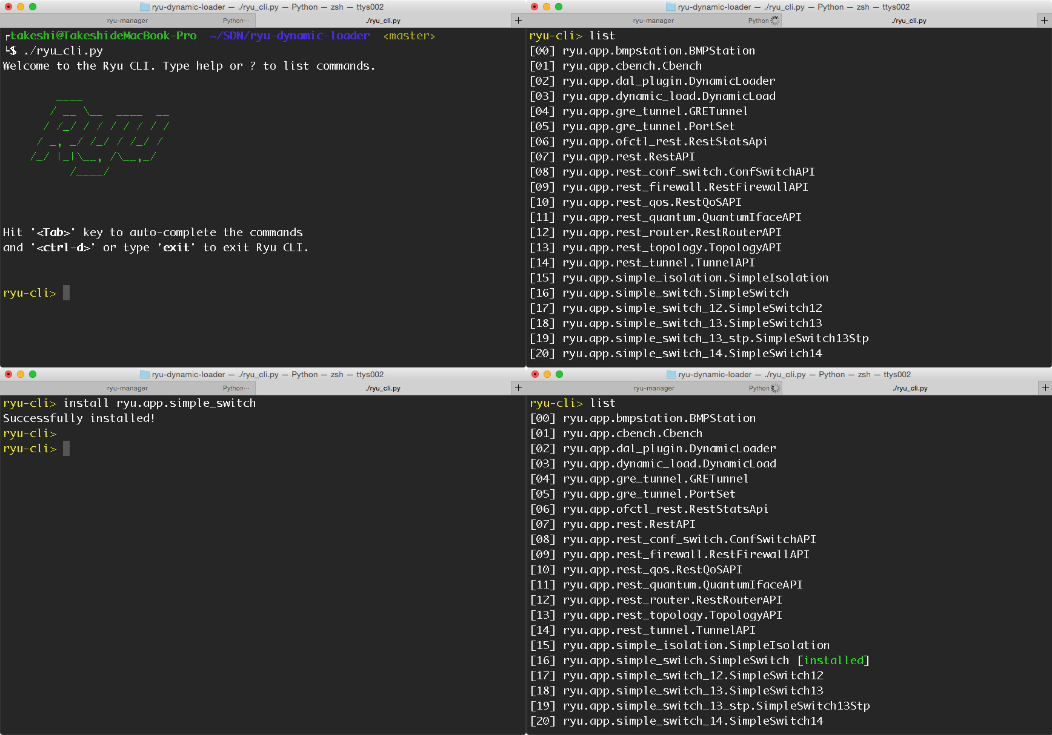
Task: Select the Python tab in welcome-banner window
Action: pos(236,21)
